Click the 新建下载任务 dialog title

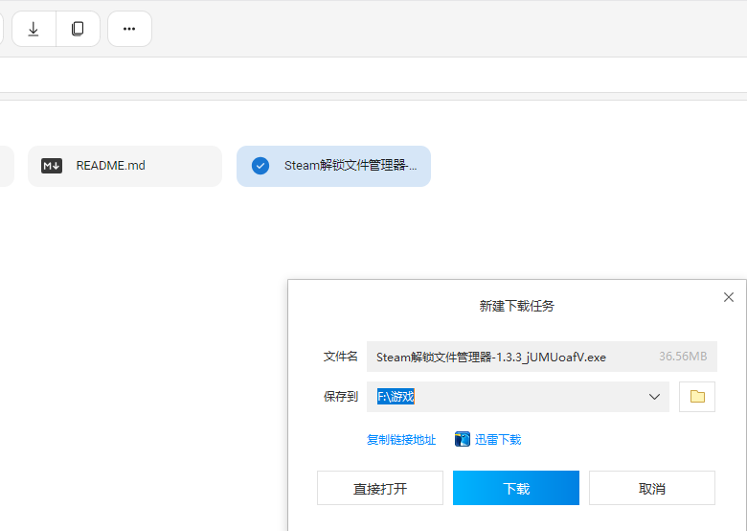[517, 307]
